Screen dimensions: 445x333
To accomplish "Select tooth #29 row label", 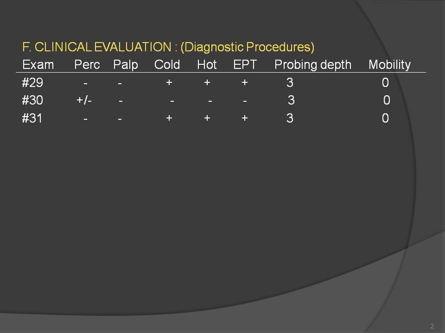I will (32, 83).
